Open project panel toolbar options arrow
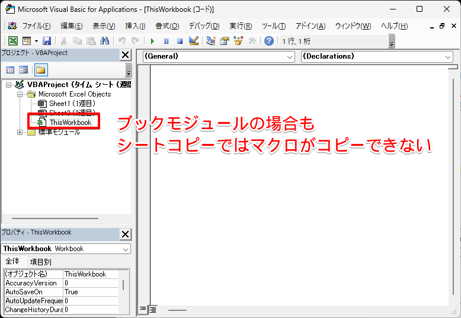Image resolution: width=461 pixels, height=318 pixels. [x=129, y=70]
